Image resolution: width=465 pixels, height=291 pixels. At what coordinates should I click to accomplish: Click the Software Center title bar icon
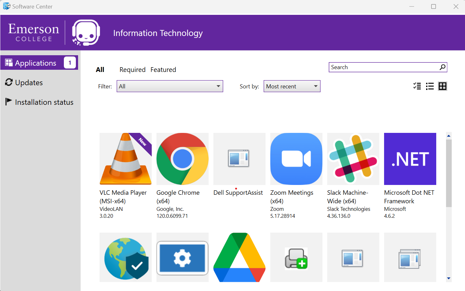pyautogui.click(x=7, y=6)
